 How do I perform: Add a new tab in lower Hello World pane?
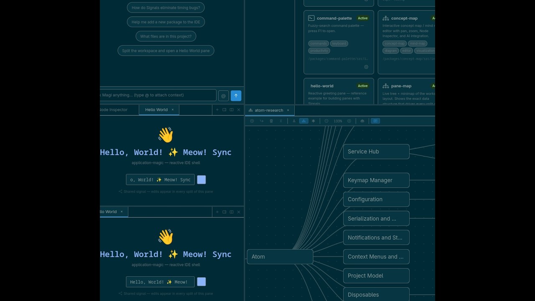(217, 212)
